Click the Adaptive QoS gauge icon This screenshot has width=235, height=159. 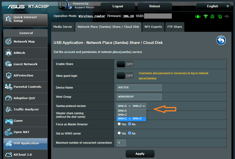(x=8, y=98)
